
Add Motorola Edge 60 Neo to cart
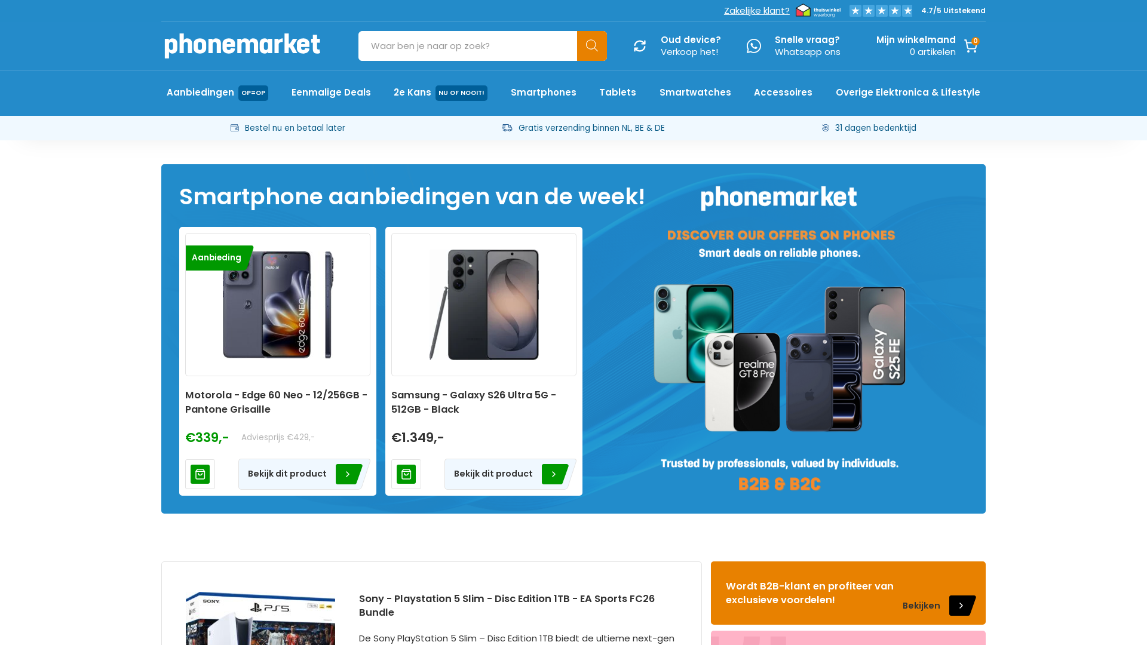(x=200, y=474)
